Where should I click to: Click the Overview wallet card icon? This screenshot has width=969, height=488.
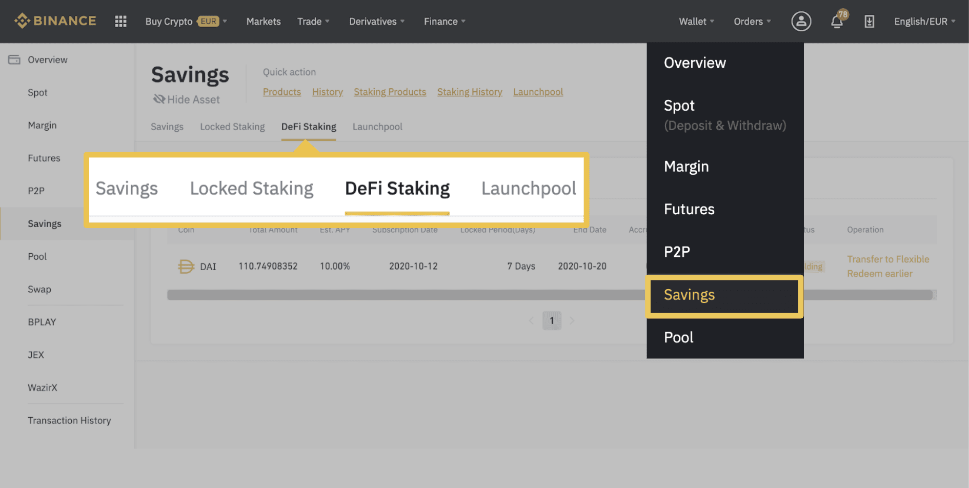point(14,59)
